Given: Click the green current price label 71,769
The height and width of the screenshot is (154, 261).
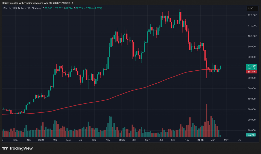Looking at the screenshot, I should (x=251, y=66).
